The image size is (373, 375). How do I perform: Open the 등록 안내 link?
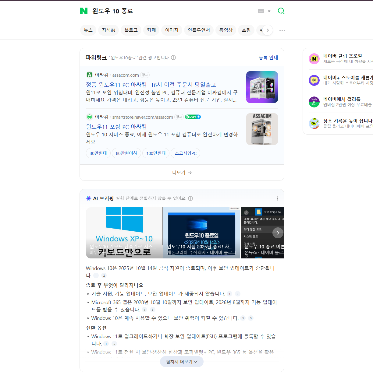pos(268,58)
